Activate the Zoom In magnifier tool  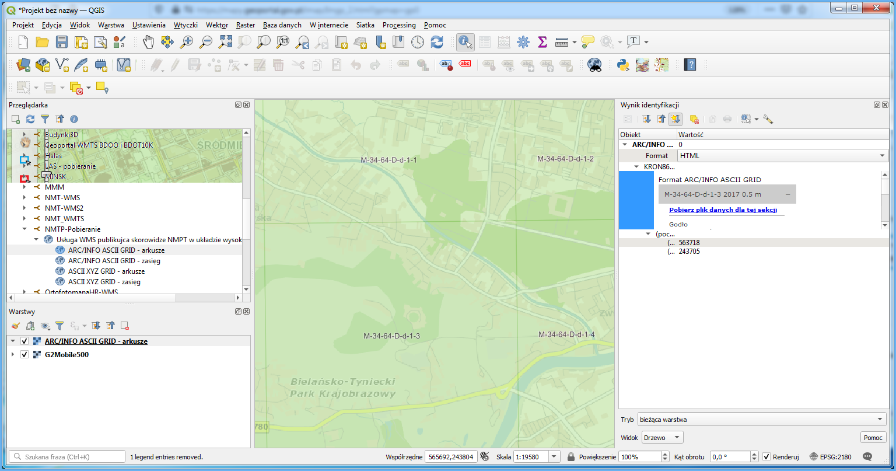click(187, 42)
